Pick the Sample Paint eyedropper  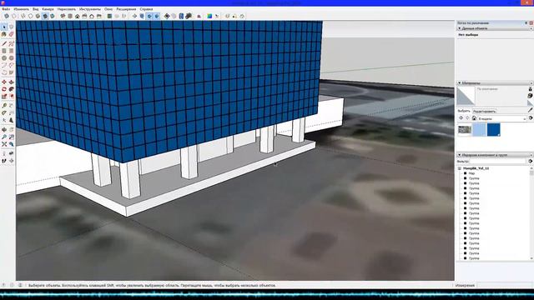click(x=530, y=110)
